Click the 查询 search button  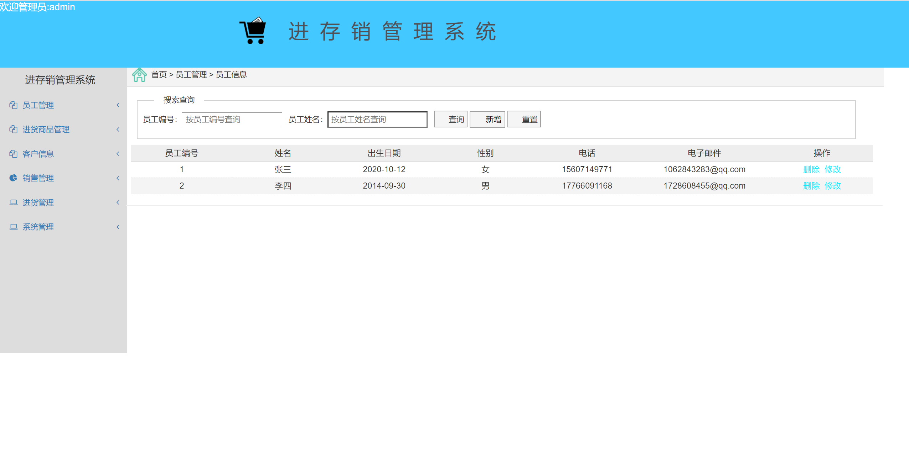pos(450,119)
